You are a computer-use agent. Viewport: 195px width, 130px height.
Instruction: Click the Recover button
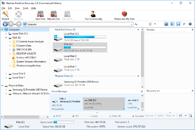150,116
